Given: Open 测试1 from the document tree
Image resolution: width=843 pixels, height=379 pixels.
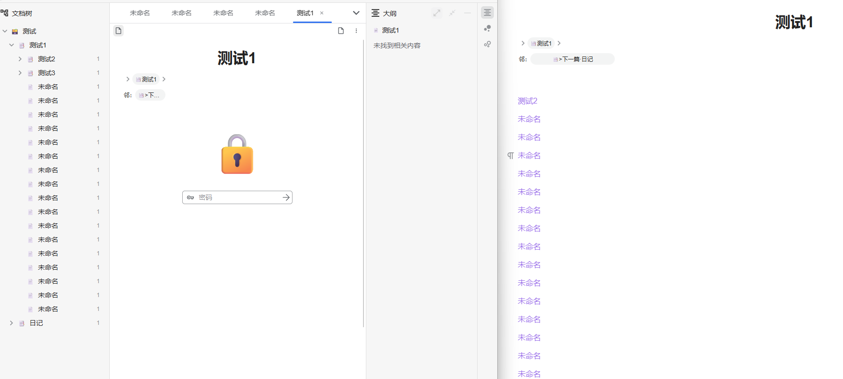Looking at the screenshot, I should [38, 45].
